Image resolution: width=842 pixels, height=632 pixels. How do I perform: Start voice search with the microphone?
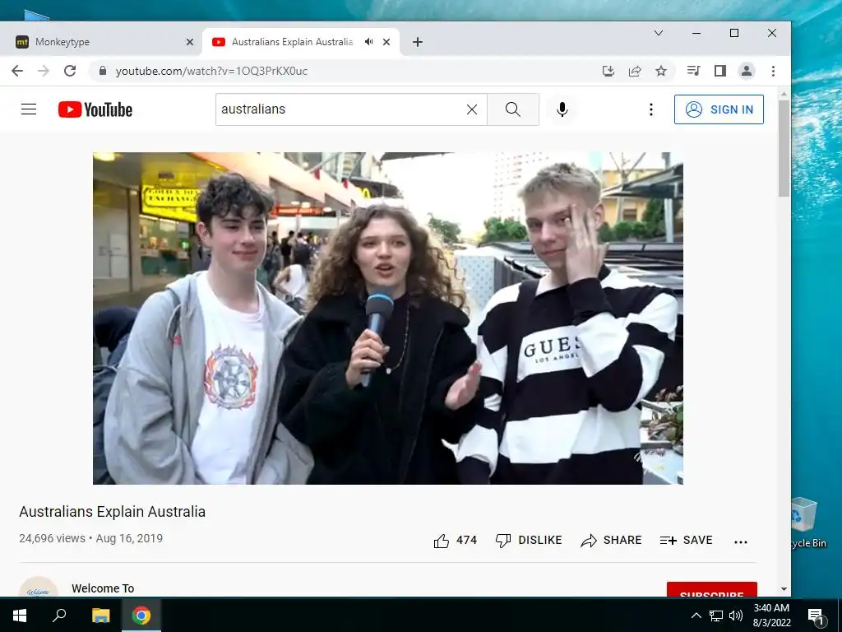click(562, 109)
